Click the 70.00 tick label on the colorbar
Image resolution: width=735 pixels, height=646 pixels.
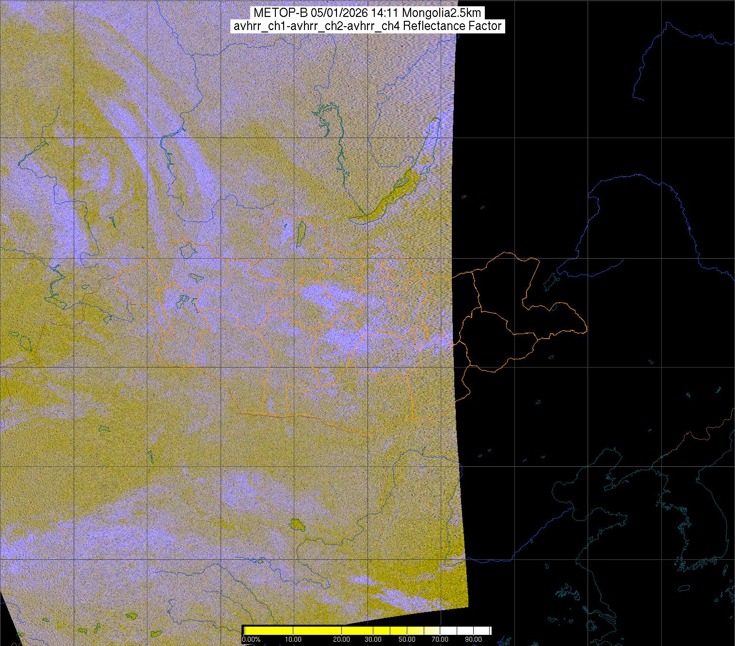tap(440, 640)
